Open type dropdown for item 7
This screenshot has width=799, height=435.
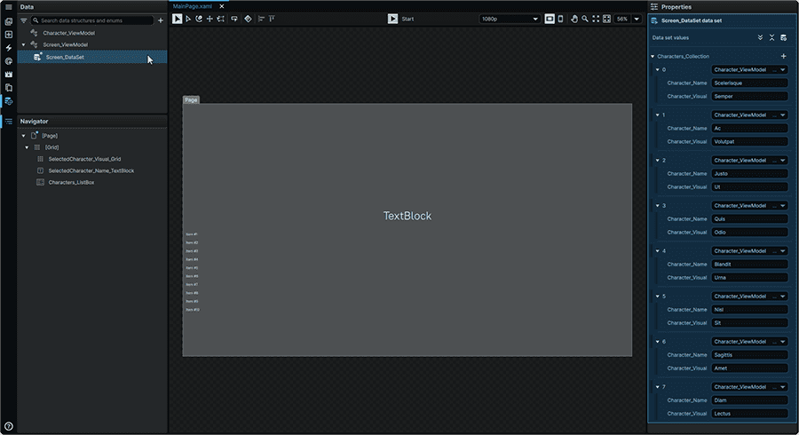click(749, 387)
